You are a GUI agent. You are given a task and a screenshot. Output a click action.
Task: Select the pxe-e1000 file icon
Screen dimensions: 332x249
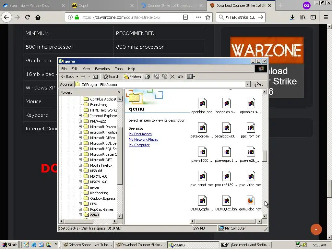coord(202,152)
